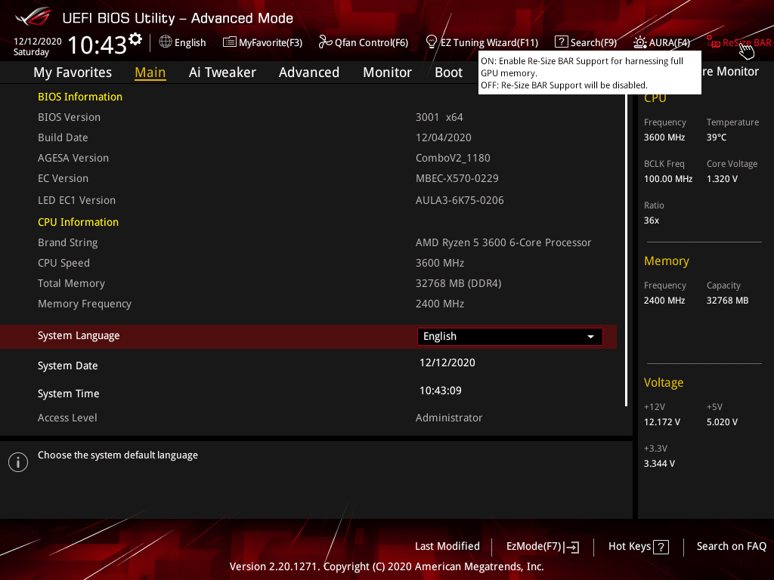Click the BIOS version value 3001 x64
Viewport: 774px width, 580px height.
click(439, 117)
